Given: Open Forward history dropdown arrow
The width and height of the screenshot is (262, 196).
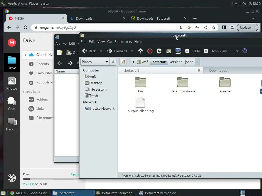Looking at the screenshot, I should [x=132, y=51].
